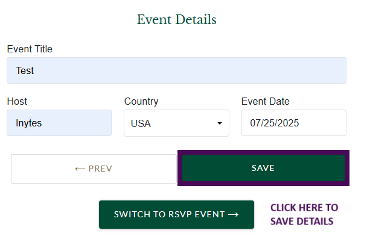This screenshot has height=248, width=367.
Task: Click Switch to RSVP Event button
Action: click(176, 214)
